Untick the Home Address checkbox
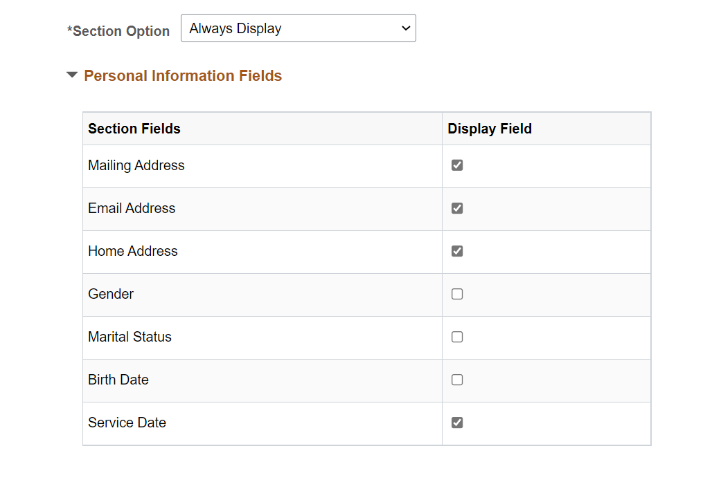Image resolution: width=721 pixels, height=482 pixels. (457, 251)
